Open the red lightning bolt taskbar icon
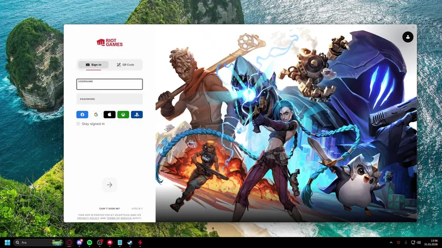 (x=140, y=242)
